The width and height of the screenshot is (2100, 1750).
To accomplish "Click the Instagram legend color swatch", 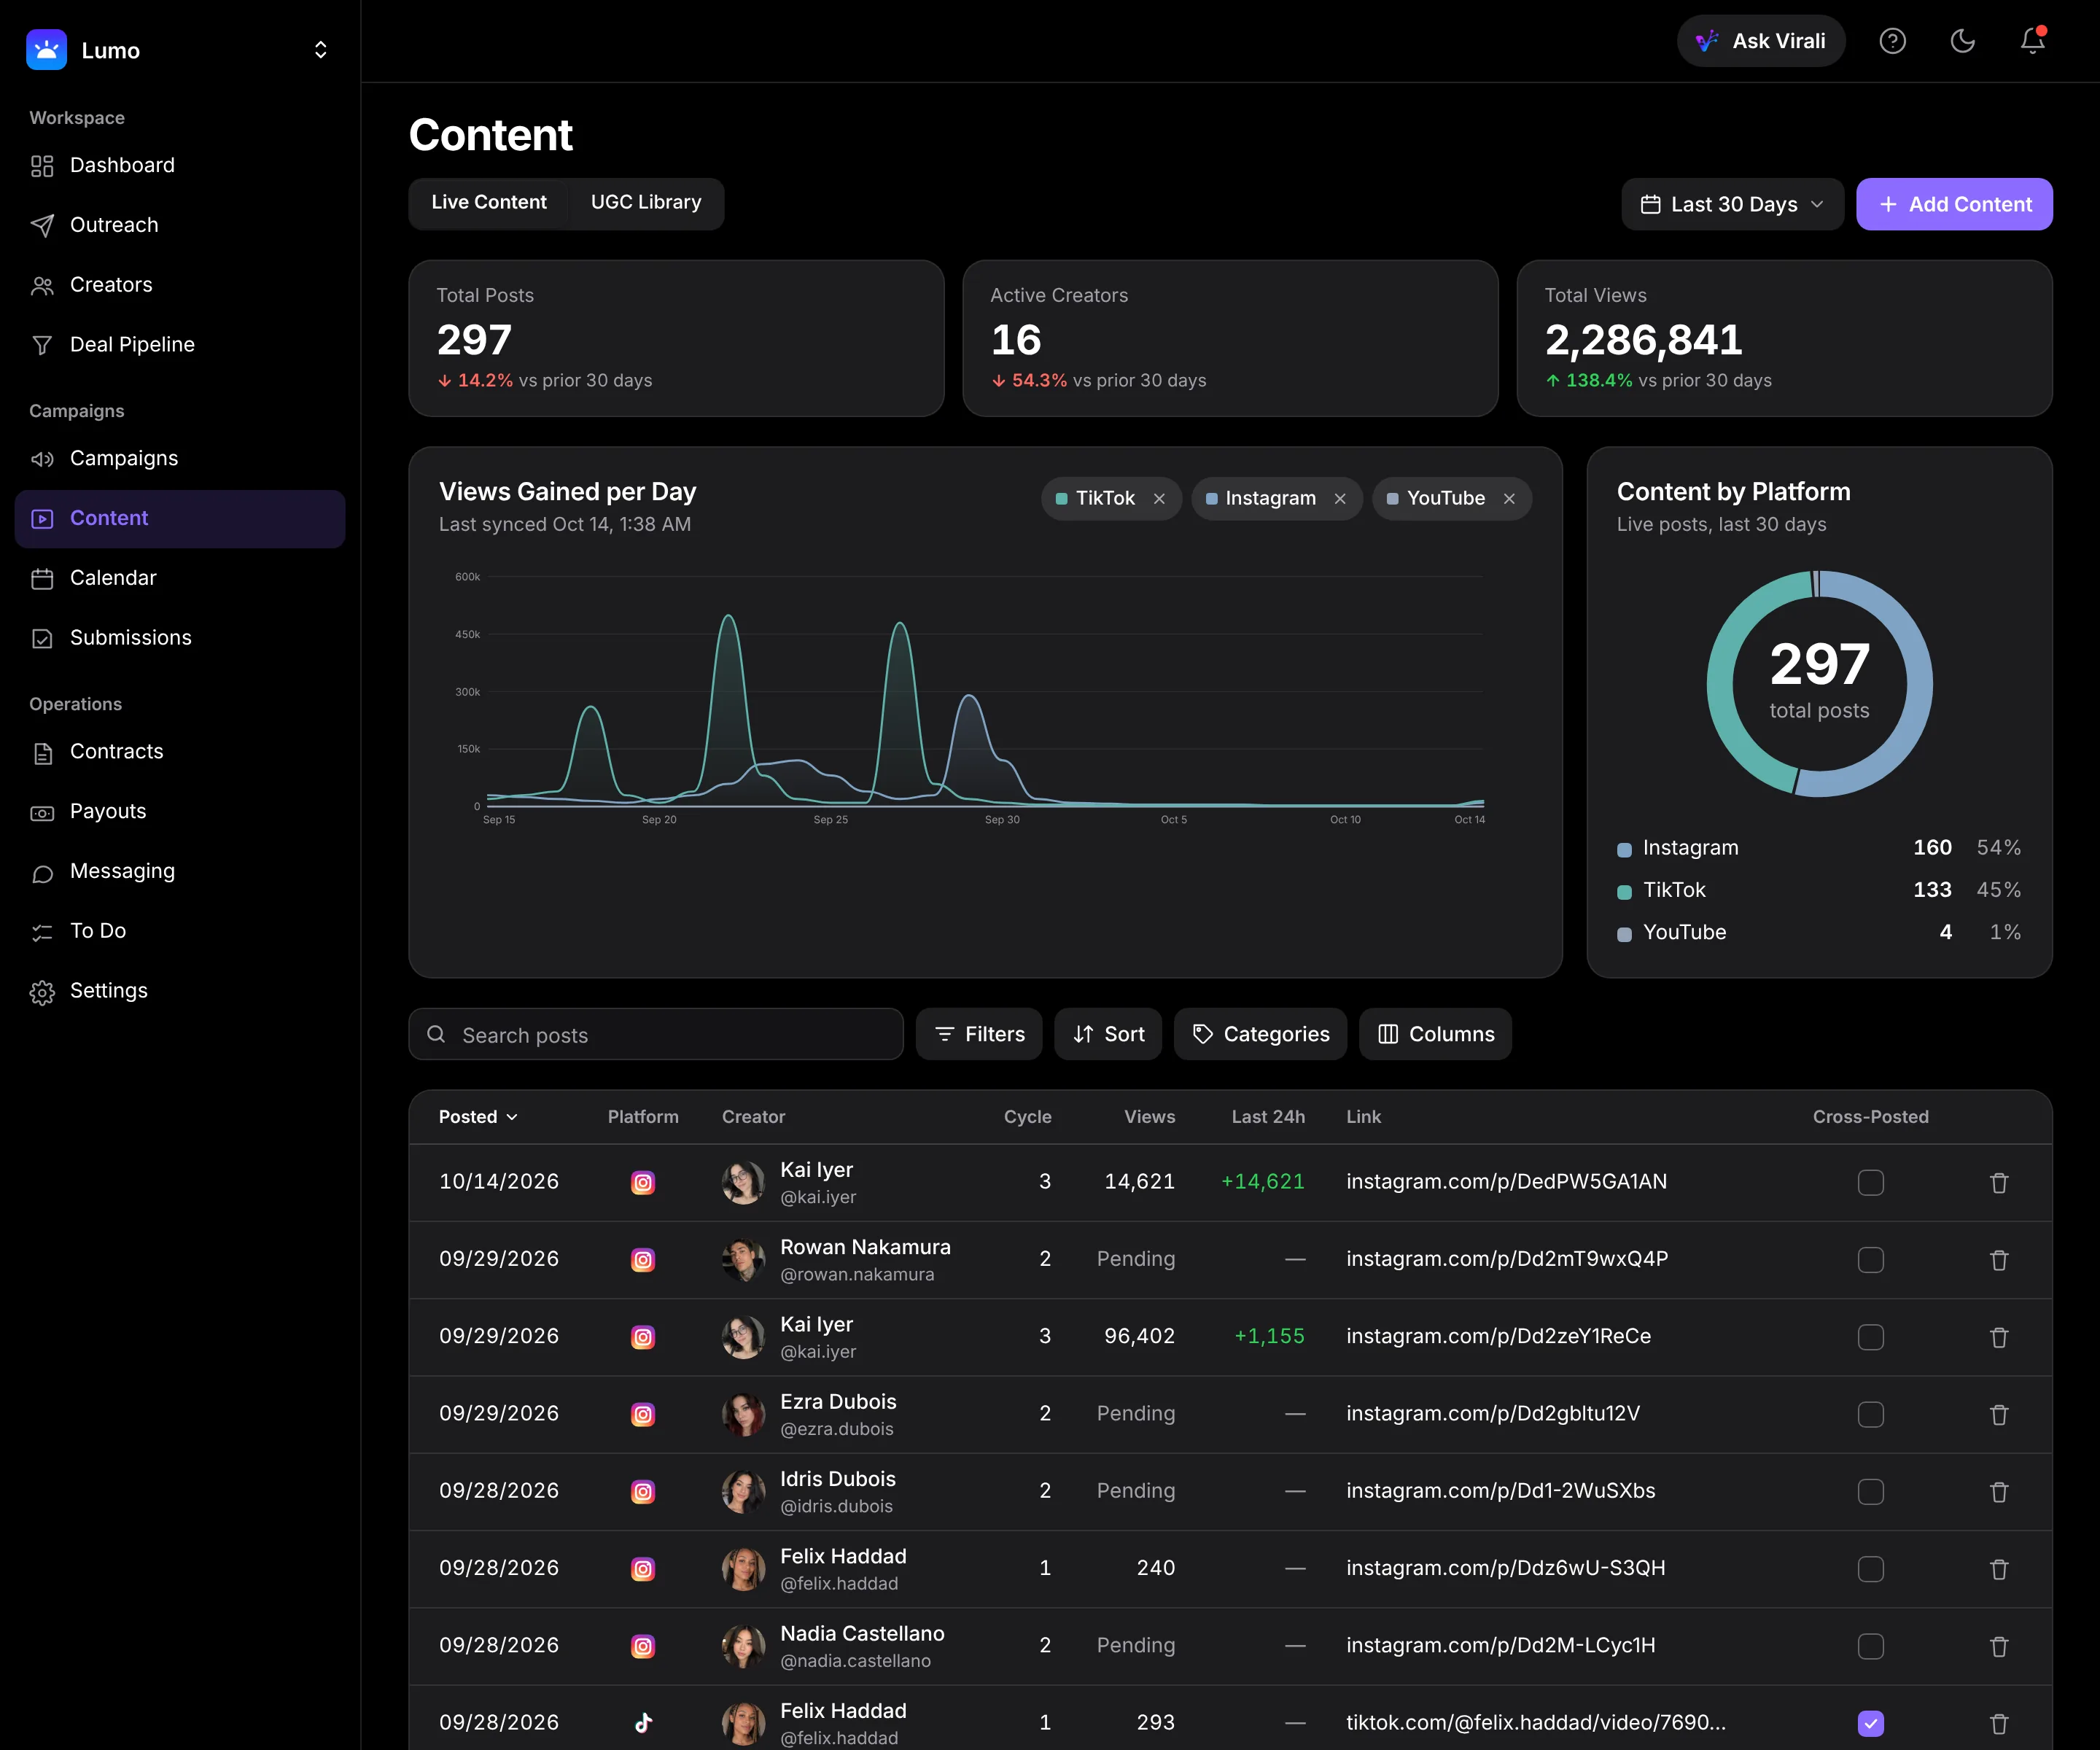I will click(1624, 850).
